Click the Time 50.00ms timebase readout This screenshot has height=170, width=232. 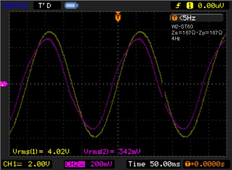coord(154,164)
